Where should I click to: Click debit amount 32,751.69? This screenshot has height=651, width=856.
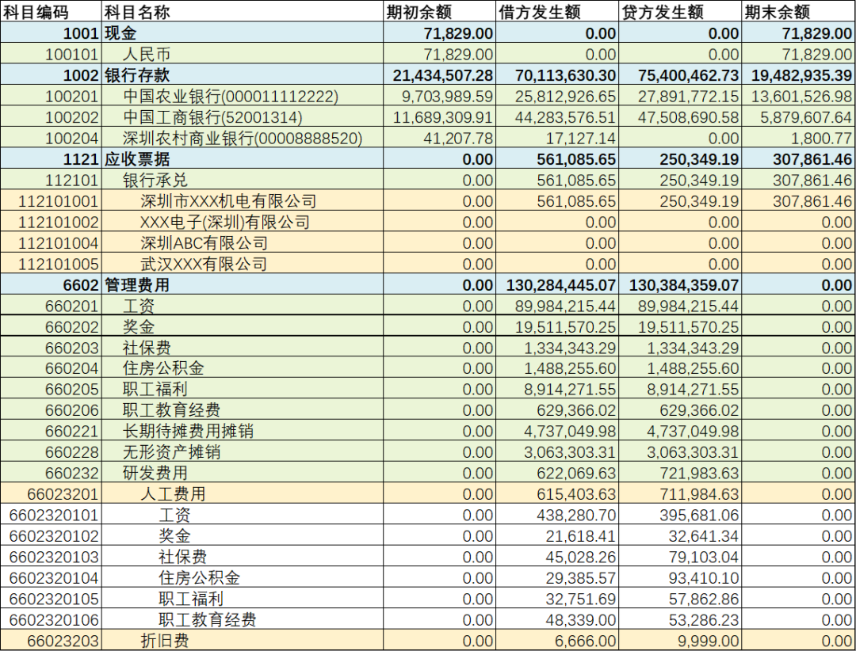point(557,598)
